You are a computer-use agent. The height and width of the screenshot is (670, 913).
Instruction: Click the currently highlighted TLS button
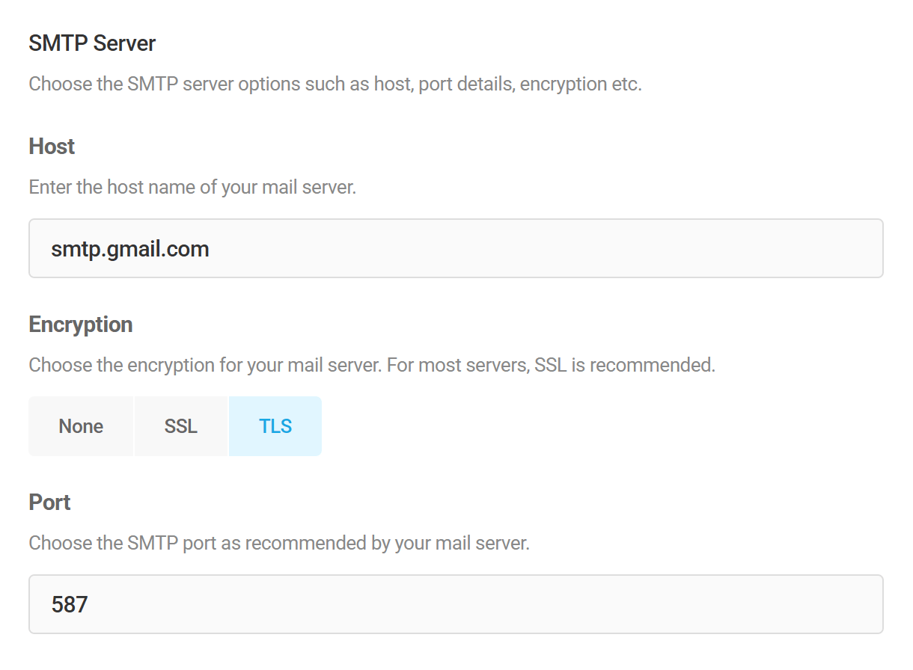point(275,425)
